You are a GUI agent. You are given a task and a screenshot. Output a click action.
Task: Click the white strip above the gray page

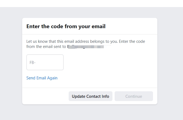pos(91,3)
